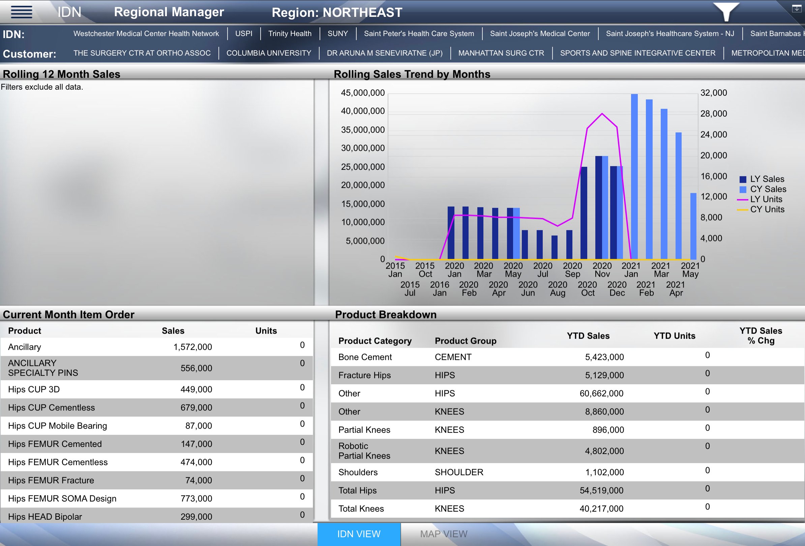Viewport: 805px width, 546px height.
Task: Filter by Westchester Medical Center Health Network
Action: (146, 34)
